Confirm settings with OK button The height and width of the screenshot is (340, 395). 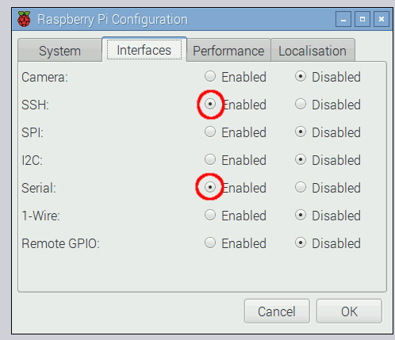(x=349, y=311)
